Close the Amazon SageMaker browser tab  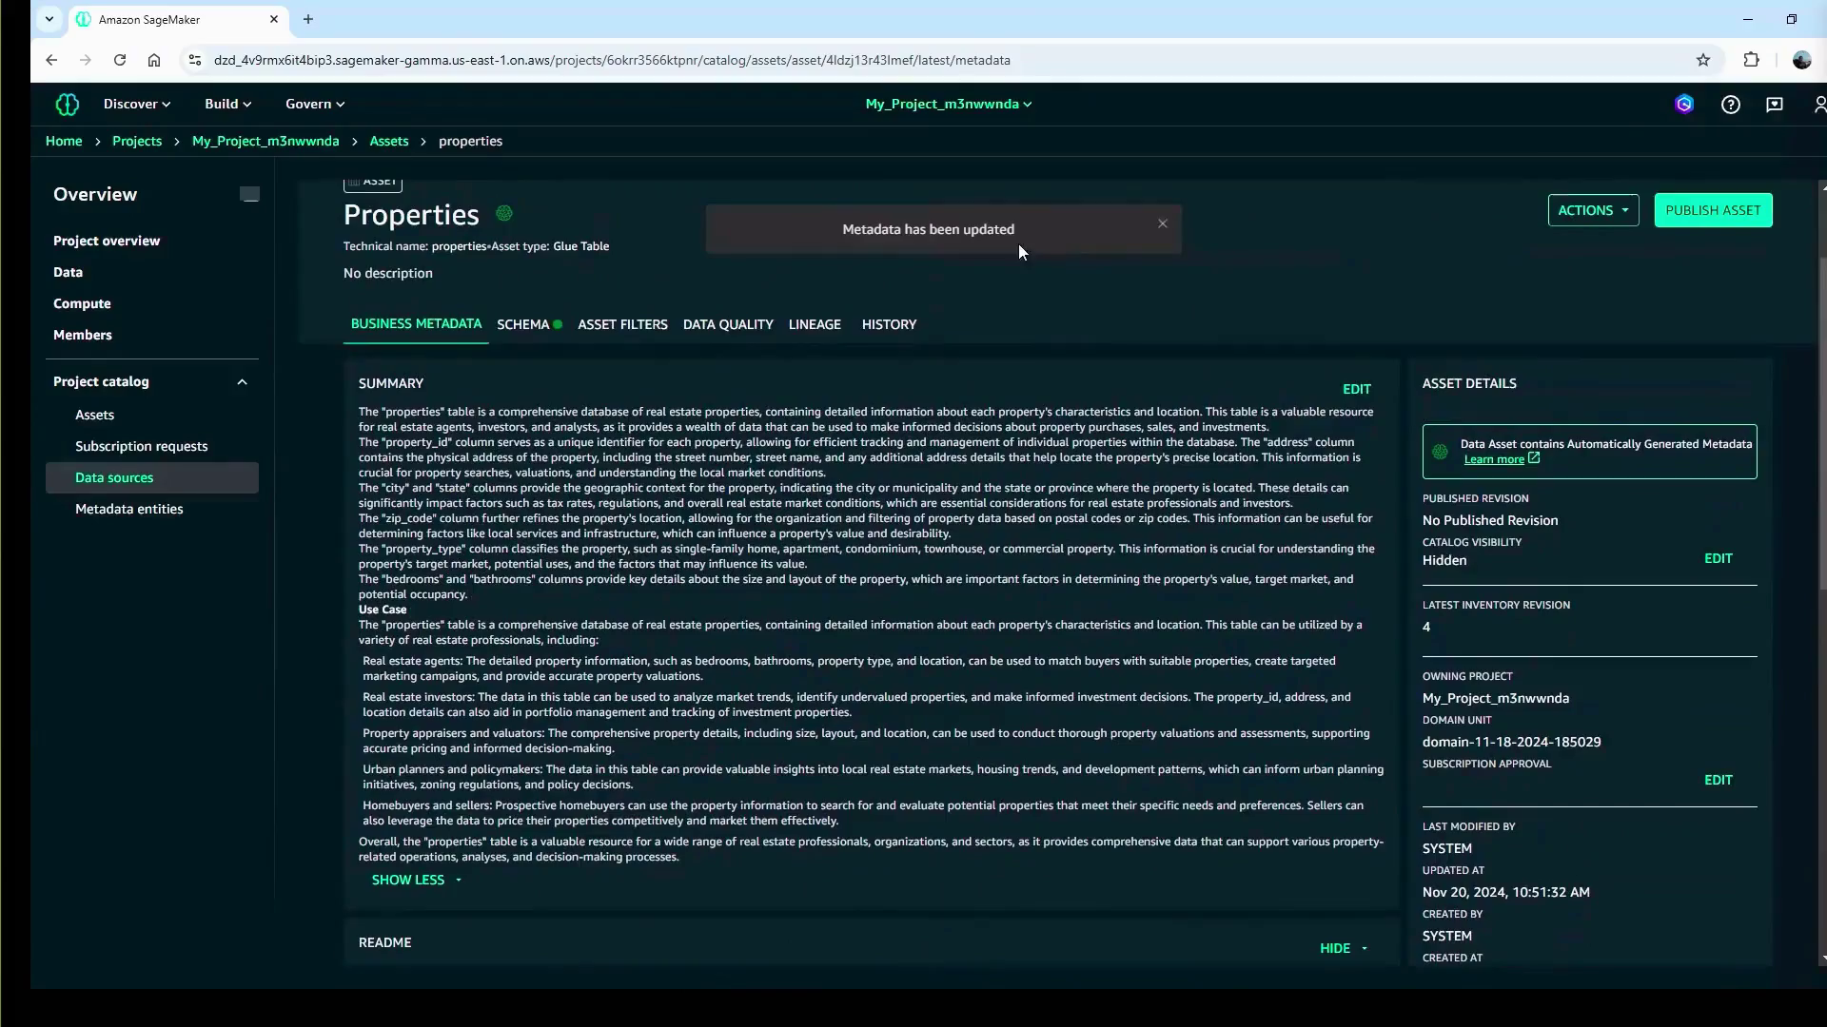tap(274, 19)
